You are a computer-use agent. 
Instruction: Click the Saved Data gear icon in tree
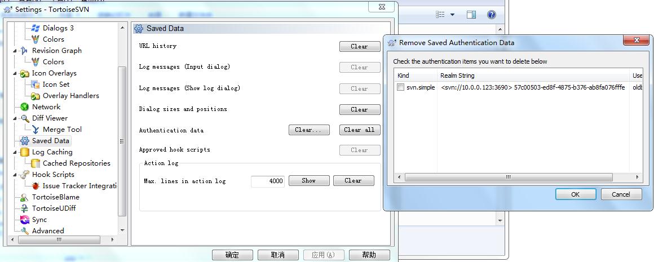(x=25, y=141)
